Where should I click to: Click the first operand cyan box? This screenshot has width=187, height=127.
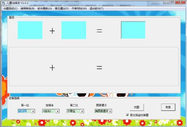click(x=30, y=30)
